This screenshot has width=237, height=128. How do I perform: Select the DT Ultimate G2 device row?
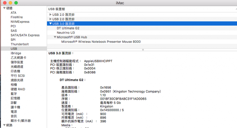(142, 28)
